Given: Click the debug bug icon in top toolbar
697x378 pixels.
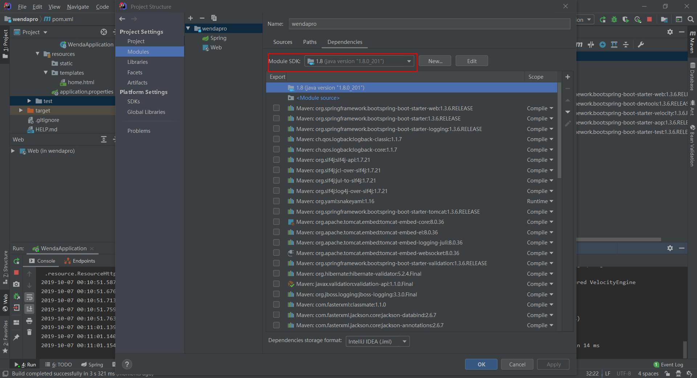Looking at the screenshot, I should click(614, 19).
